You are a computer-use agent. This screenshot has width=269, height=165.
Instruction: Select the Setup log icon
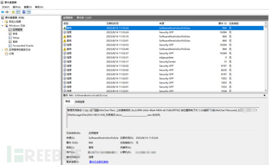tap(10, 38)
